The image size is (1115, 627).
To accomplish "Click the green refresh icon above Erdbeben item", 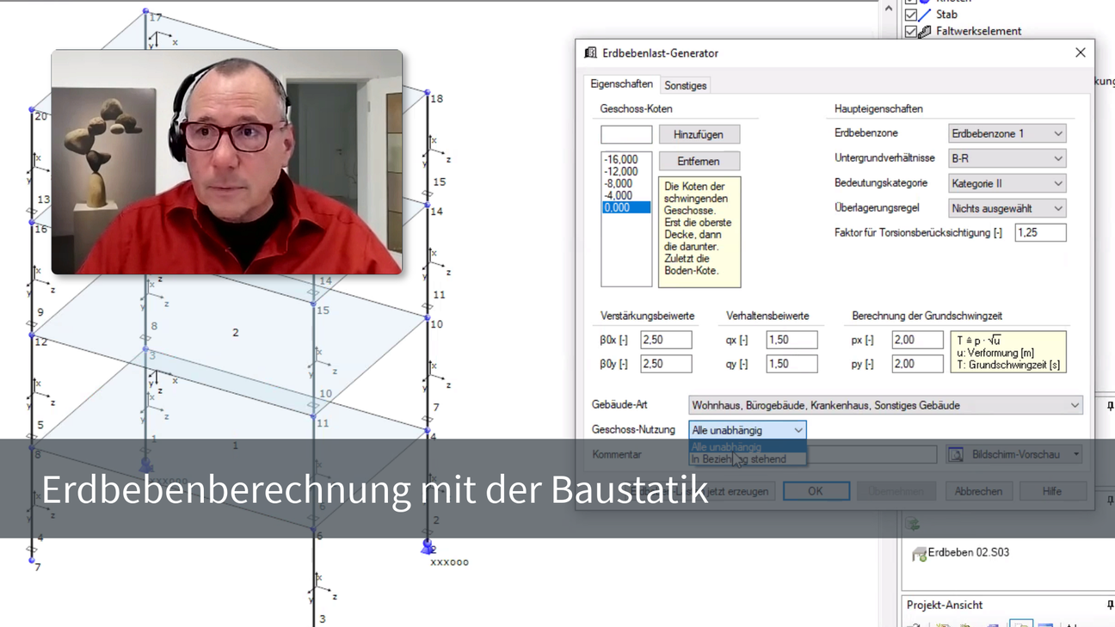I will [x=913, y=524].
